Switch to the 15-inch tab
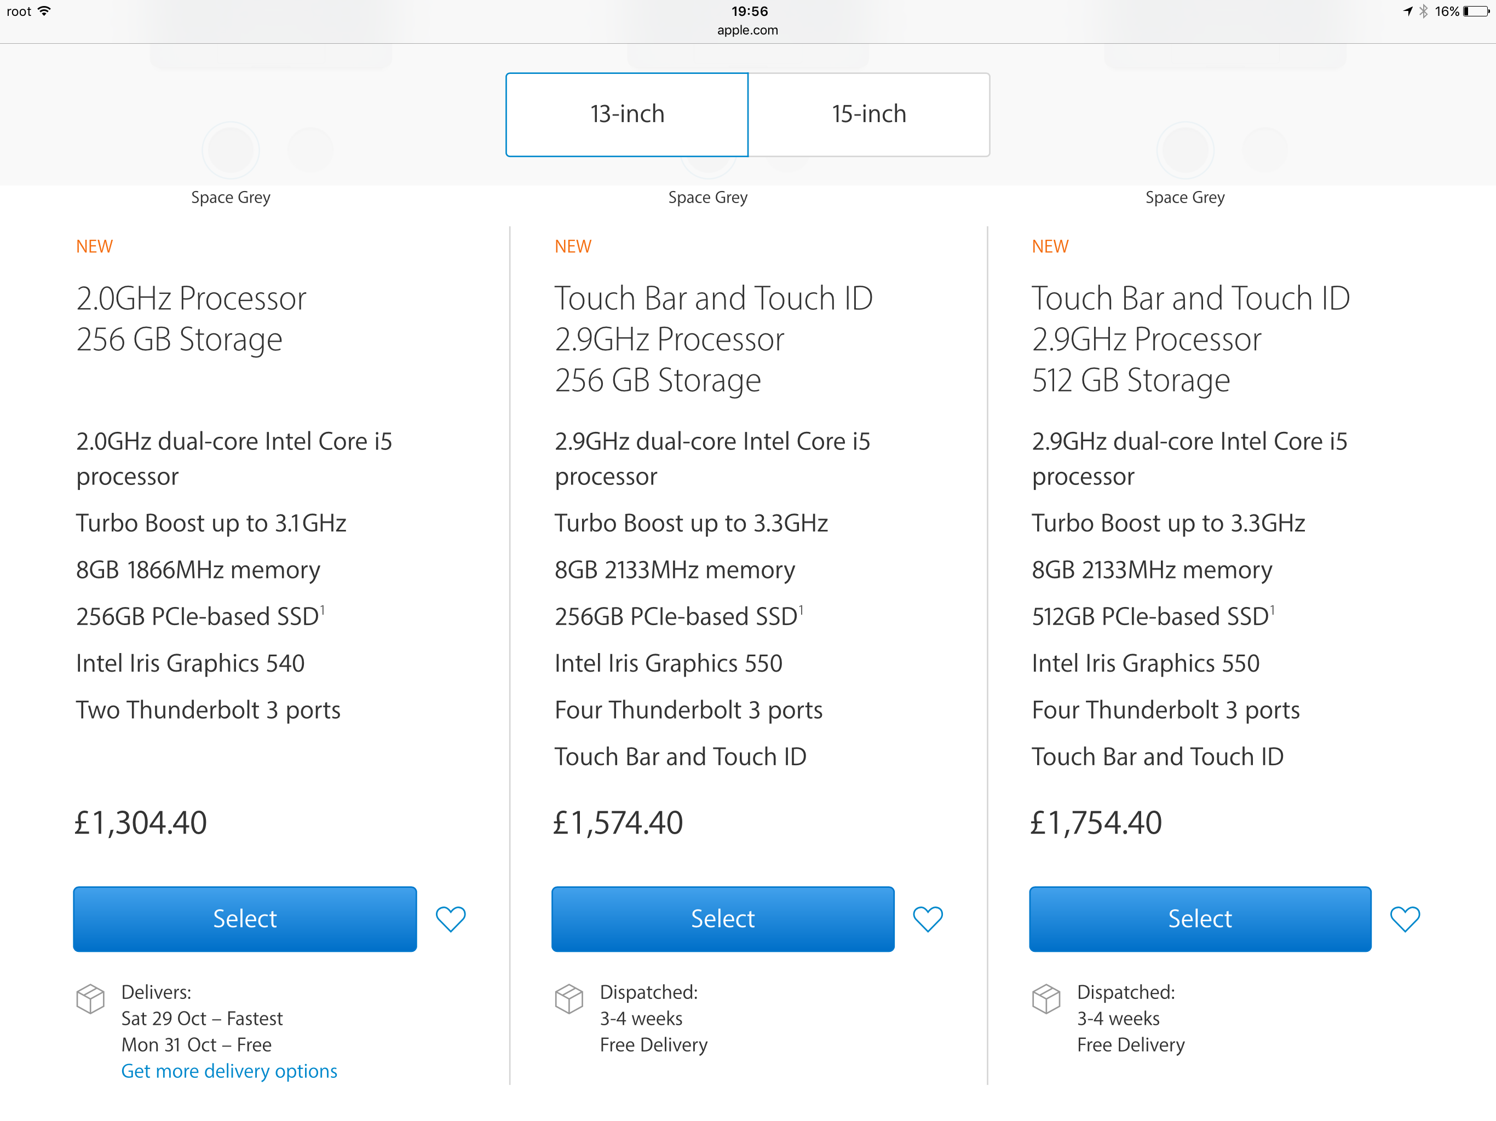The width and height of the screenshot is (1496, 1121). [x=869, y=114]
